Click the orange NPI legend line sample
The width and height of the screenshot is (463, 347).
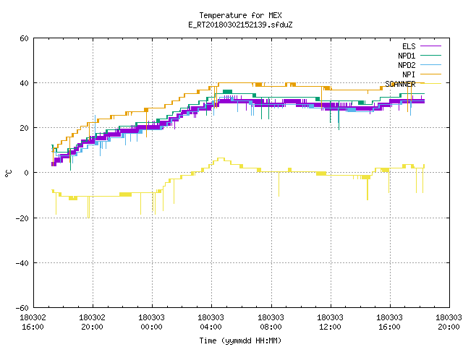tap(430, 74)
